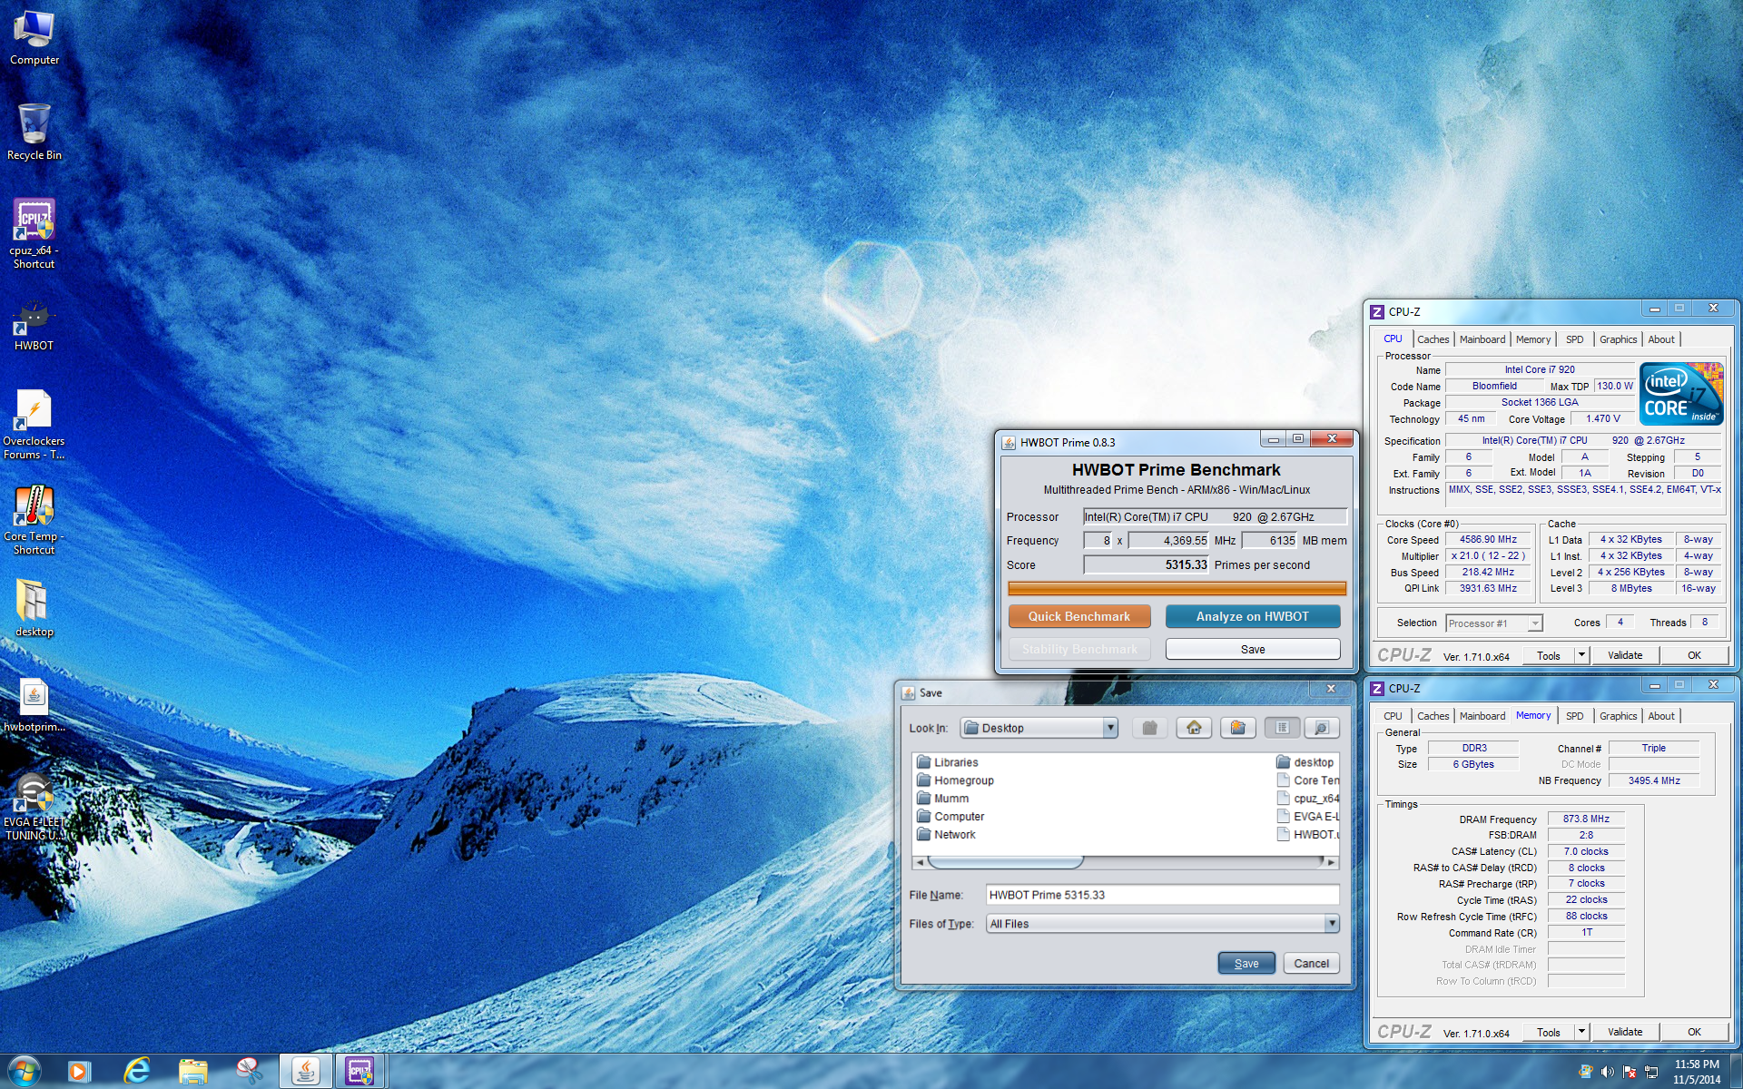
Task: Expand the Look In Desktop dropdown
Action: (x=1110, y=728)
